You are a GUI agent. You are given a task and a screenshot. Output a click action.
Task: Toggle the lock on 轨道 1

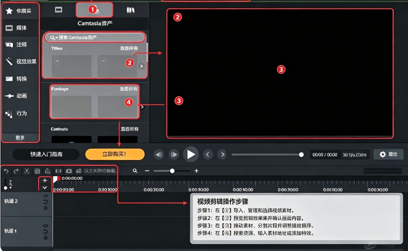[x=45, y=237]
